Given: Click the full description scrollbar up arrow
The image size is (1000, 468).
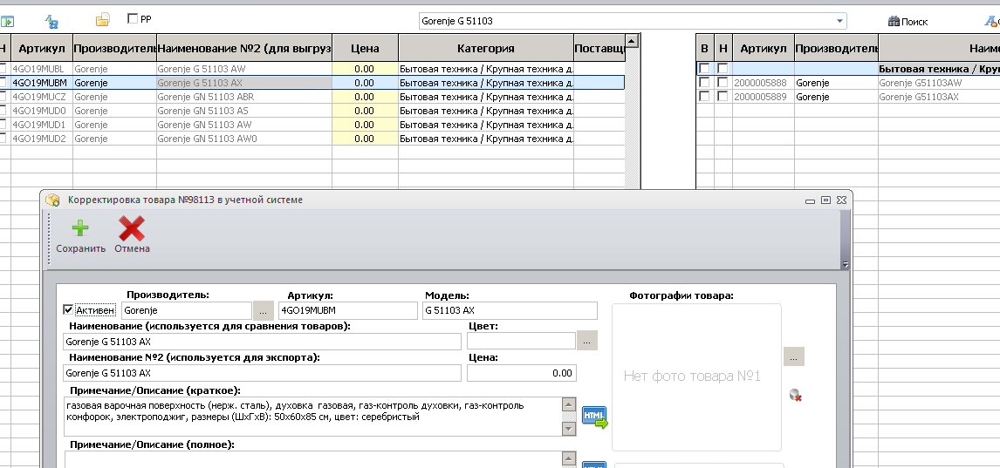Looking at the screenshot, I should tap(570, 458).
